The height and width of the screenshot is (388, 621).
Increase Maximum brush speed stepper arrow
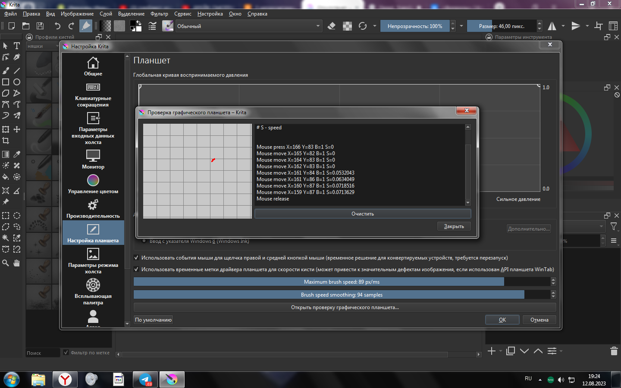[x=553, y=280]
